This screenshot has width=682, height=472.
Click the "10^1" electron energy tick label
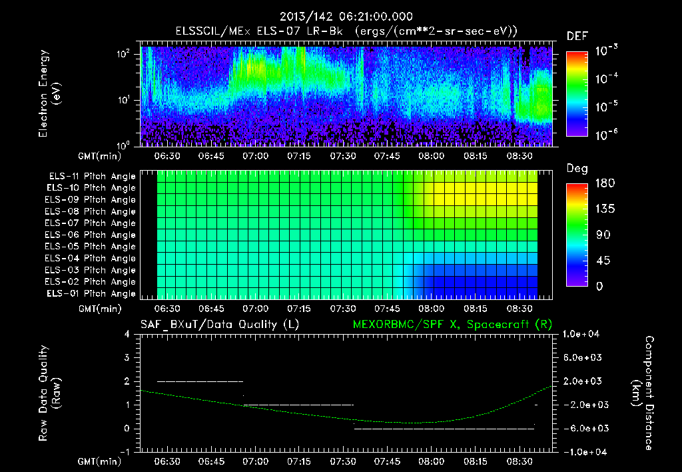(x=123, y=100)
